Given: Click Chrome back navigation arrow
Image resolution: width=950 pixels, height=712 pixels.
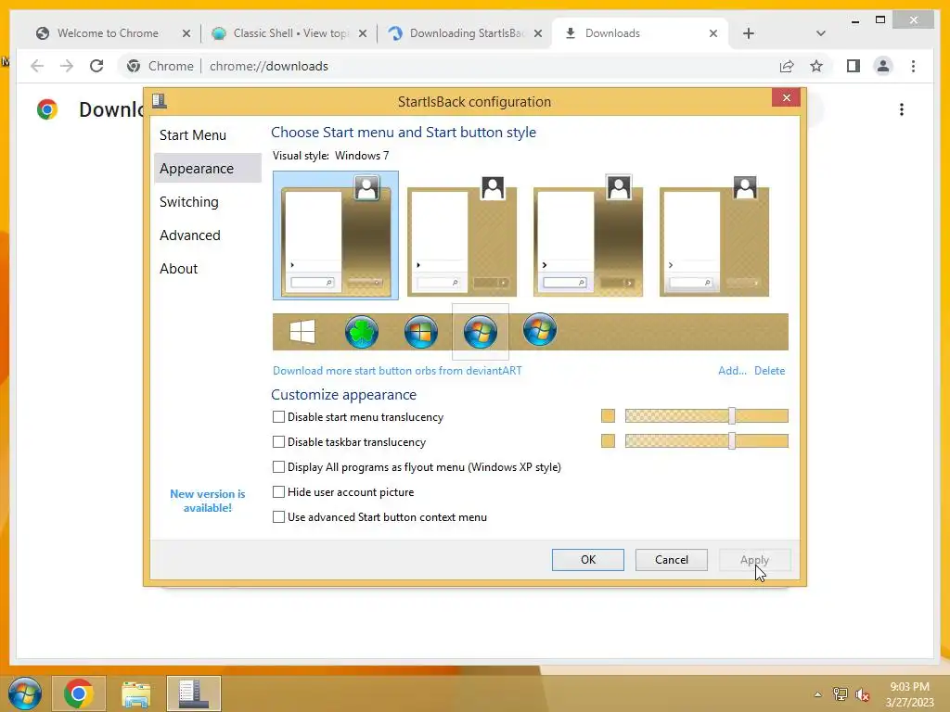Looking at the screenshot, I should (x=37, y=66).
